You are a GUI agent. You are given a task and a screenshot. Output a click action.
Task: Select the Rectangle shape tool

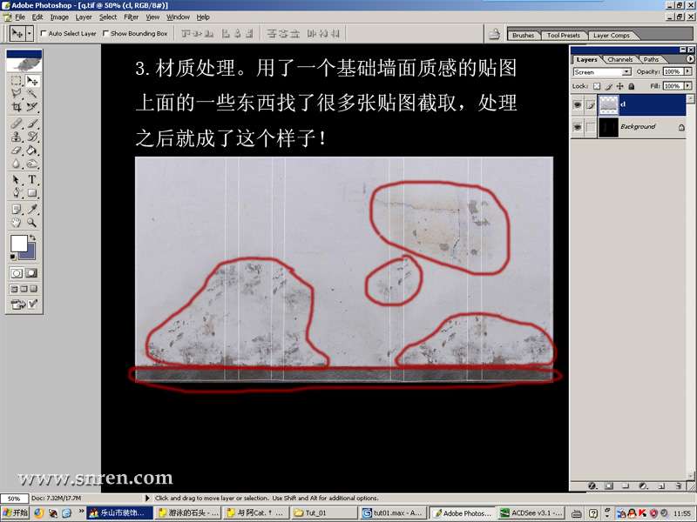pos(32,193)
